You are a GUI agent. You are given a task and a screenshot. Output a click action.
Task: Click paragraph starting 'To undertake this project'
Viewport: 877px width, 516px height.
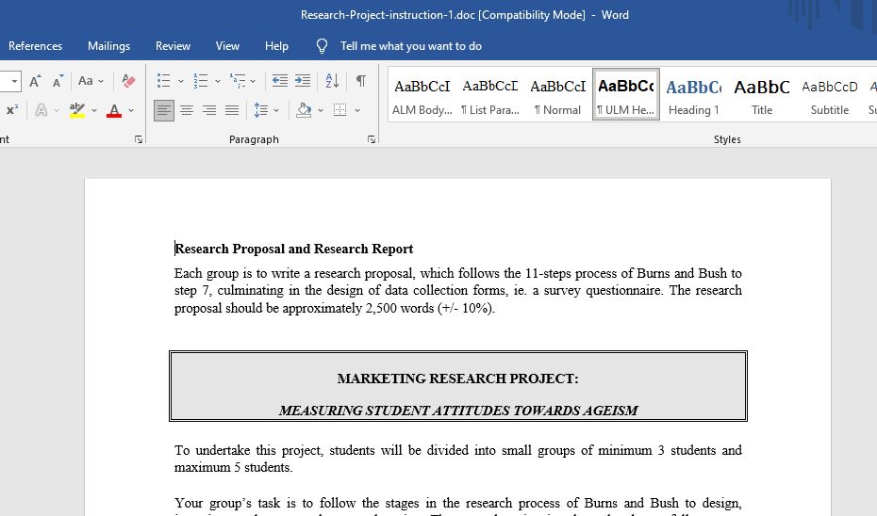coord(457,459)
